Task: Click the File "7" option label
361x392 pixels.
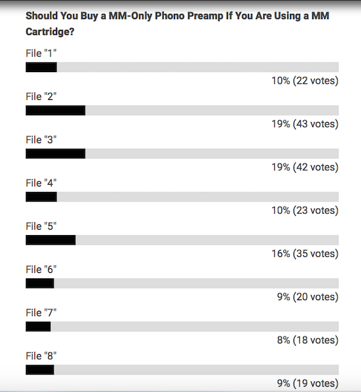Action: click(x=41, y=313)
